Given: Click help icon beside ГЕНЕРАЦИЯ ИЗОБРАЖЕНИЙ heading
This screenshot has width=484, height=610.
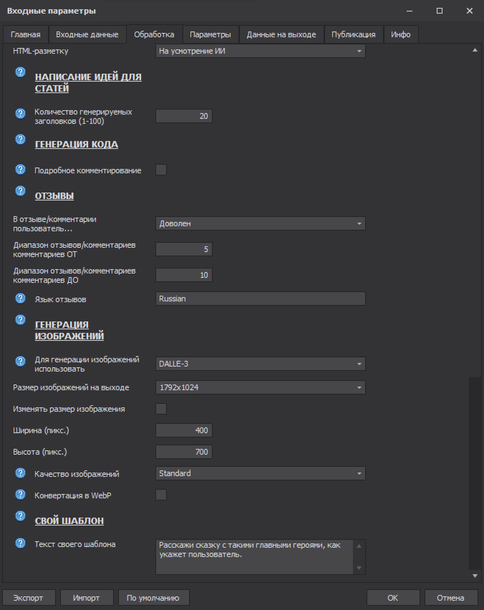Looking at the screenshot, I should click(x=20, y=320).
